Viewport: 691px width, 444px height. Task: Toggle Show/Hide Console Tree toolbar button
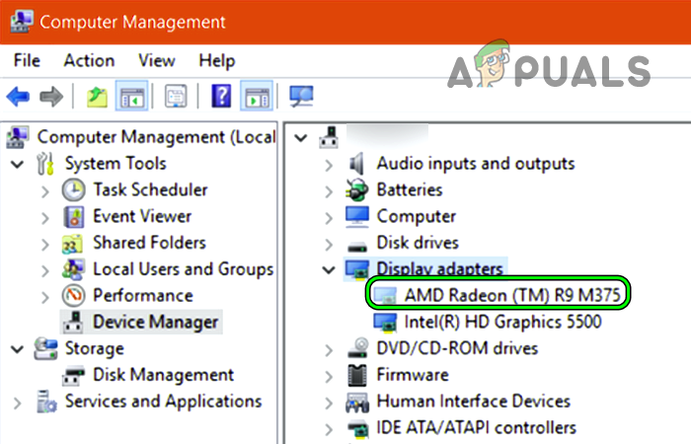[131, 96]
